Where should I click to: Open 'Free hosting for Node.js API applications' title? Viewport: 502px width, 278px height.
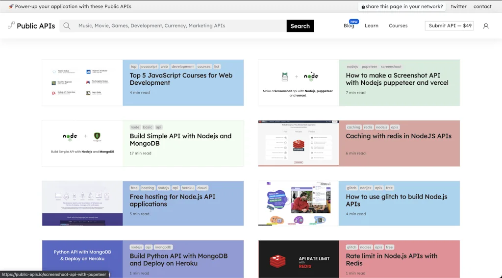173,200
